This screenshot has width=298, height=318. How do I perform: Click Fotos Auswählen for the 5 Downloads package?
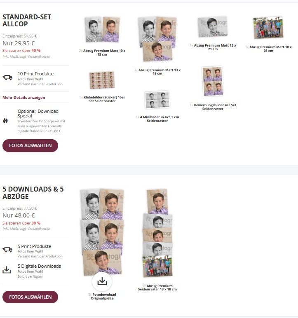coord(30,297)
